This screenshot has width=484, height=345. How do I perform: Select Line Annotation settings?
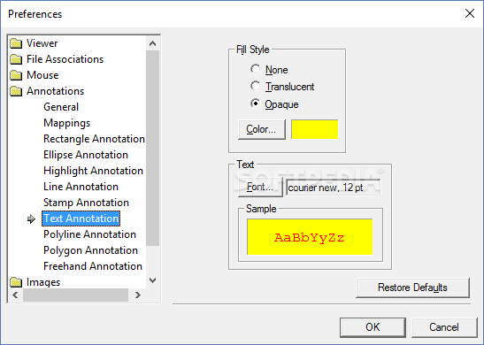81,187
